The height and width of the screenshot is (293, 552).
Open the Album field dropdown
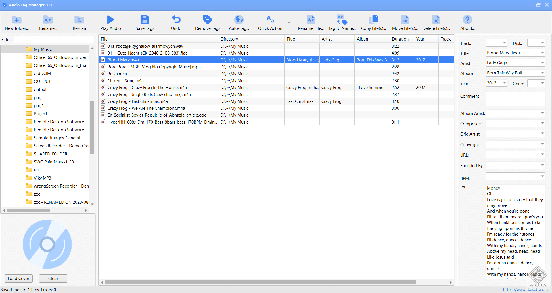[x=543, y=73]
